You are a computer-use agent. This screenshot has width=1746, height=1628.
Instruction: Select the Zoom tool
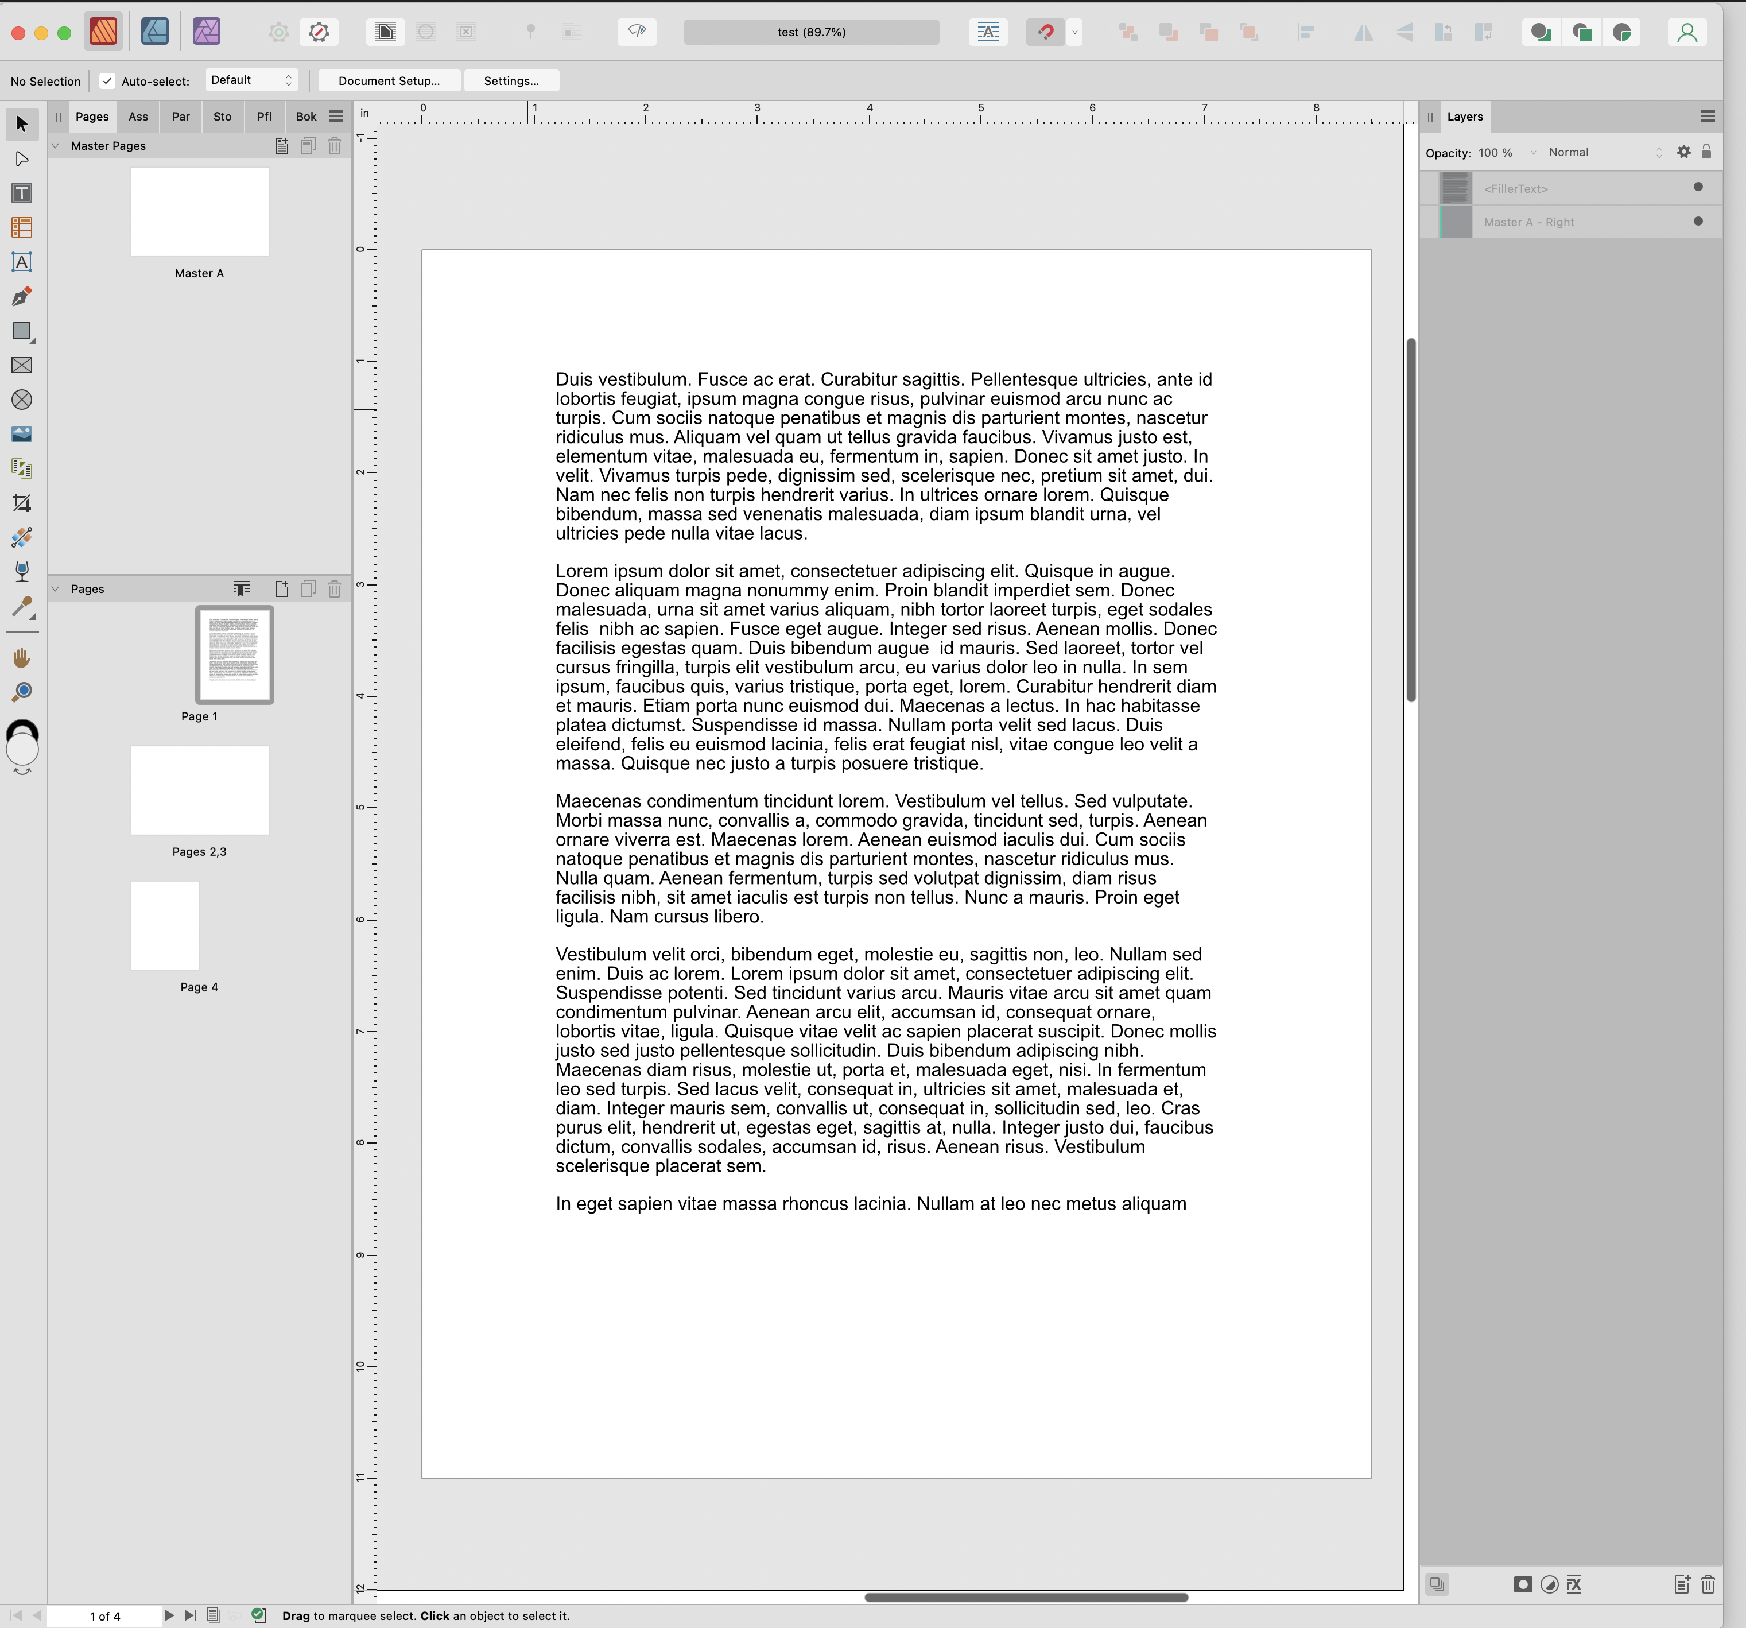click(22, 692)
